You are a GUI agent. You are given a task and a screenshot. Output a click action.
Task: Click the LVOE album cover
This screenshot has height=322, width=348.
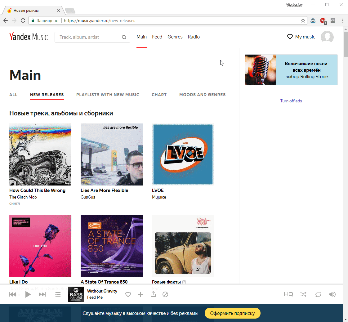point(183,154)
